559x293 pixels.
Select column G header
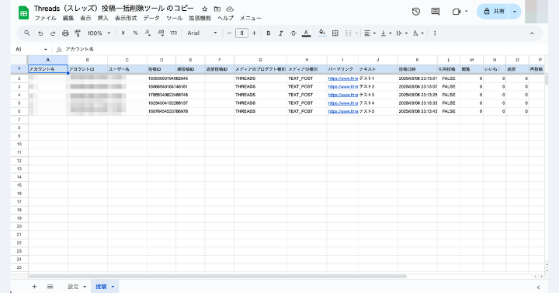coord(260,60)
